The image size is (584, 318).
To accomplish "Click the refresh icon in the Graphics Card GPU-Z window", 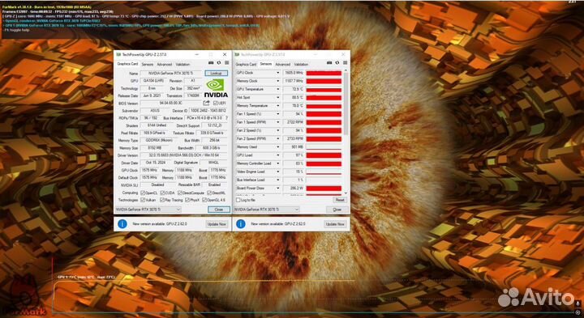I will tap(219, 63).
